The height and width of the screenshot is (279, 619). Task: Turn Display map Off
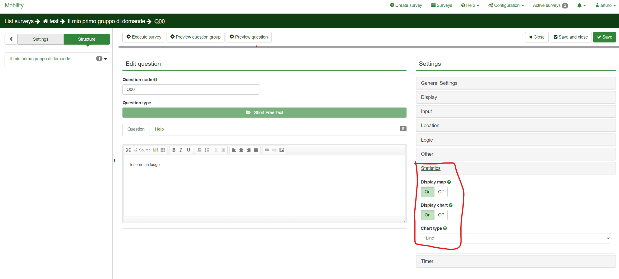(441, 192)
